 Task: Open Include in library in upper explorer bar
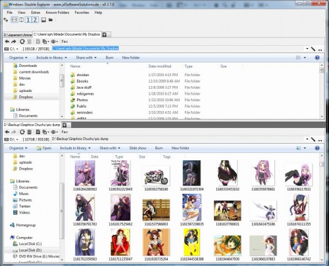coord(51,58)
